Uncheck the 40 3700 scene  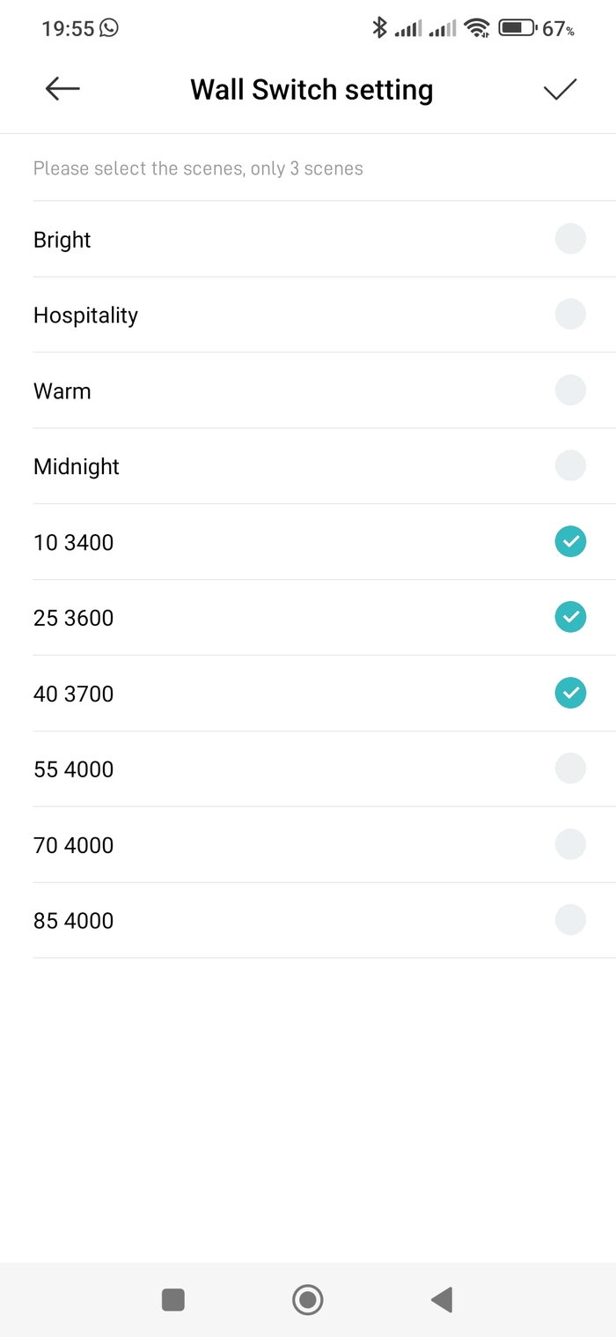pyautogui.click(x=570, y=693)
